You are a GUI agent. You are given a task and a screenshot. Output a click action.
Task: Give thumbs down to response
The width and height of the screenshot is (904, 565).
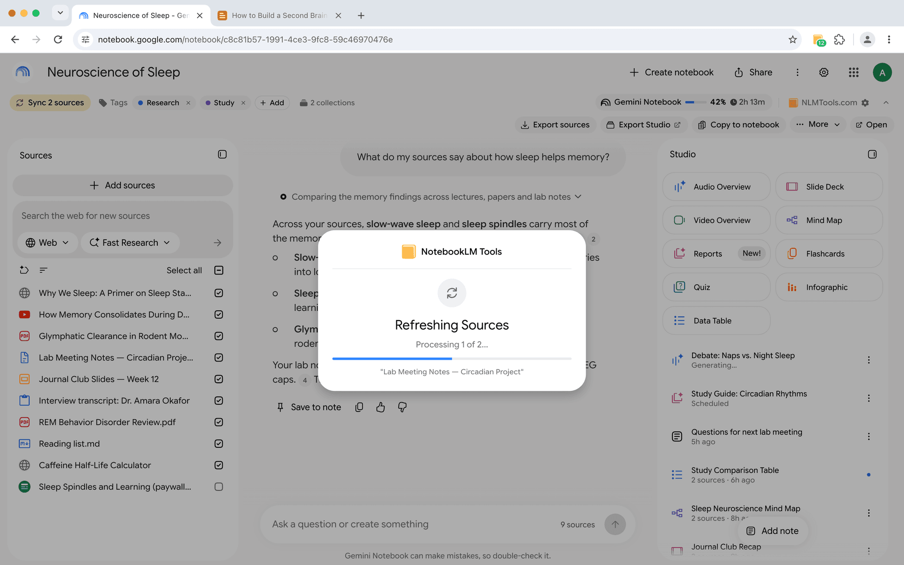tap(402, 407)
